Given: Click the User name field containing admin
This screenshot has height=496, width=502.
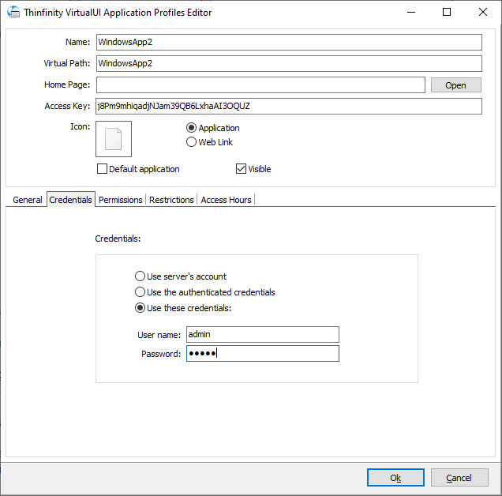Looking at the screenshot, I should pyautogui.click(x=262, y=334).
